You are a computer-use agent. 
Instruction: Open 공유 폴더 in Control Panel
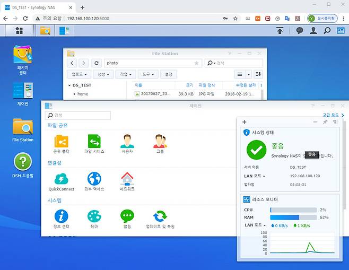tap(61, 142)
